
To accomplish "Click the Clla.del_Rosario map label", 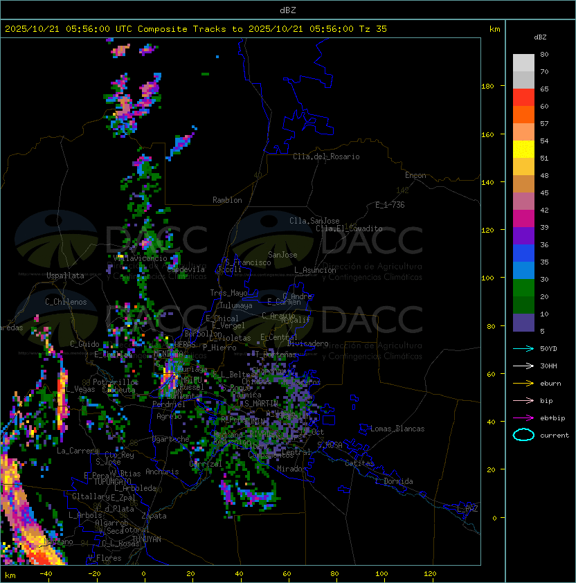I will click(x=326, y=156).
